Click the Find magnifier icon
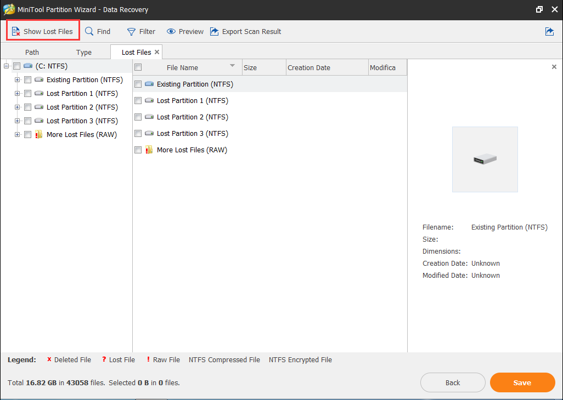This screenshot has width=563, height=400. coord(89,32)
